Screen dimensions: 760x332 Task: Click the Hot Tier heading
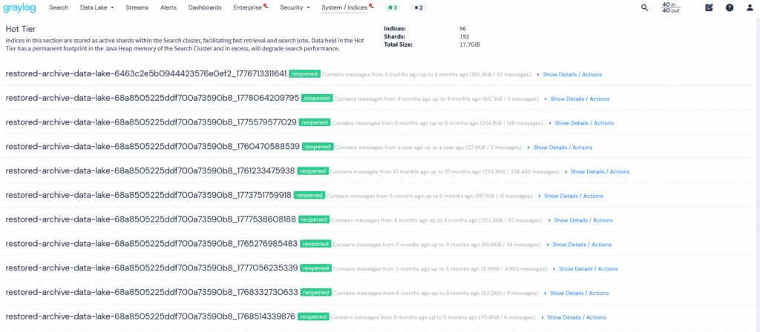coord(20,29)
